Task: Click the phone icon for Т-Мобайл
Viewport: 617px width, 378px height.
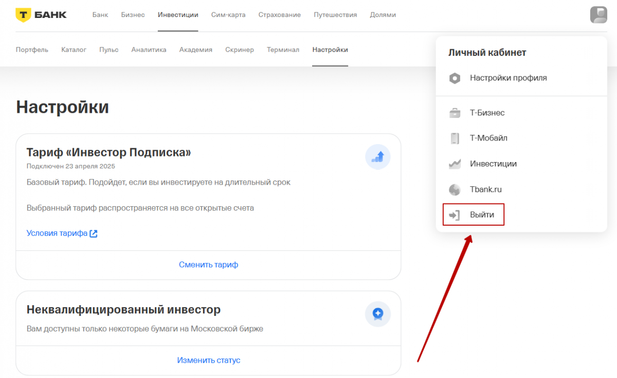Action: tap(455, 138)
